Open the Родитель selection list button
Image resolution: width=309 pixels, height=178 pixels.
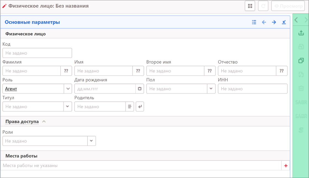click(130, 107)
